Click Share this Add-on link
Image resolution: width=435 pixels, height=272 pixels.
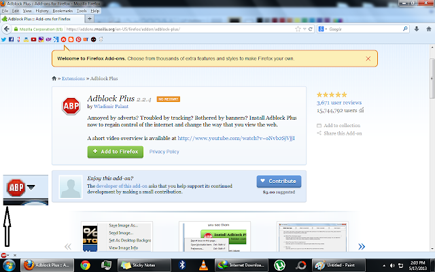pos(339,133)
